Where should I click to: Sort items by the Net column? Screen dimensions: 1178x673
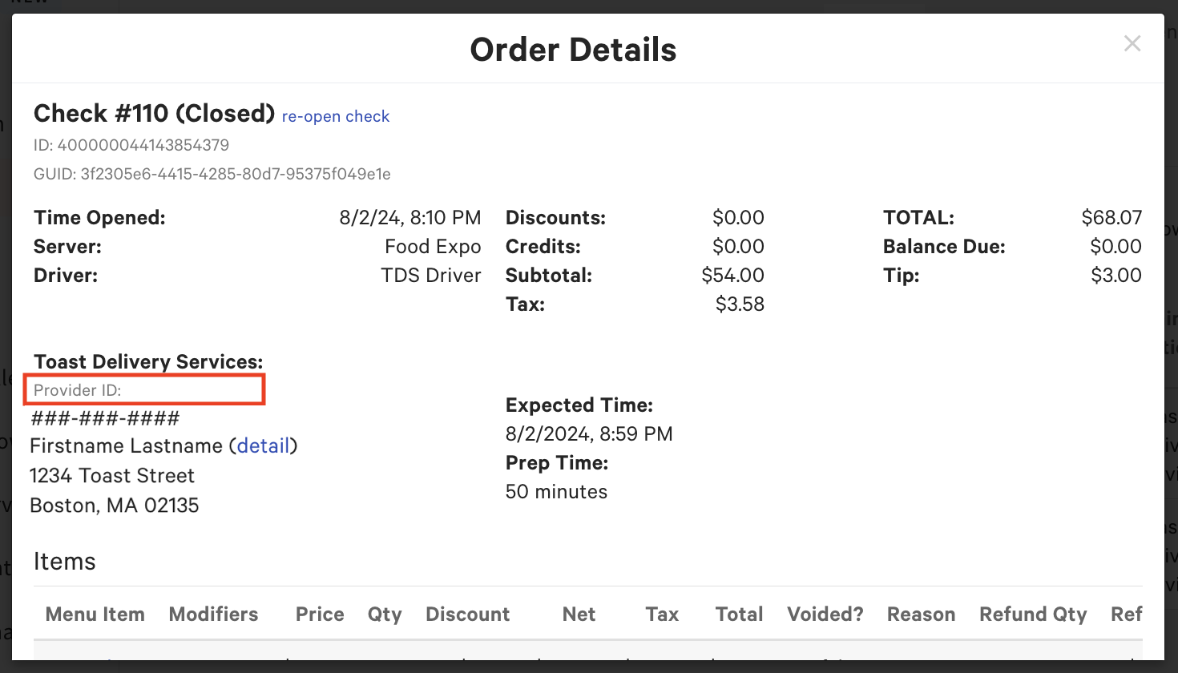pos(579,614)
